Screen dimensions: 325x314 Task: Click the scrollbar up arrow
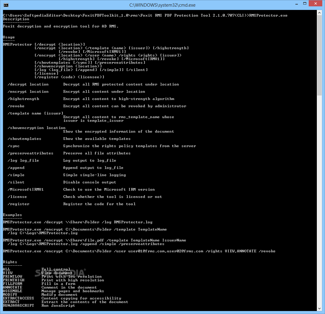click(x=319, y=13)
